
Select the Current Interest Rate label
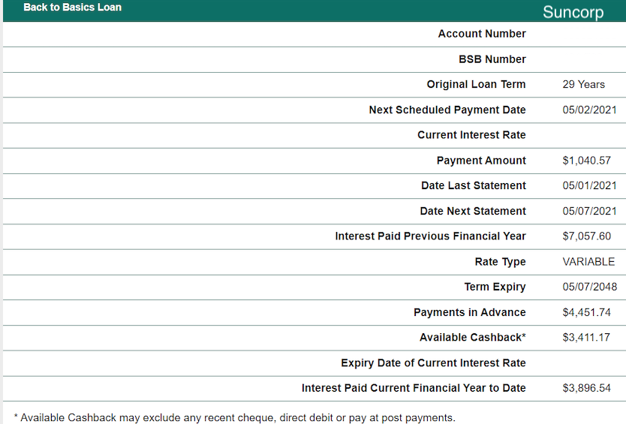(471, 135)
